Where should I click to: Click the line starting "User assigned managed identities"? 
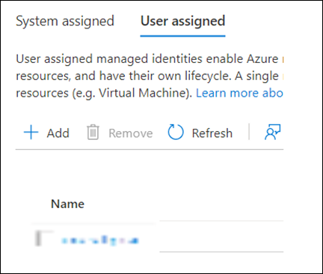(x=150, y=59)
